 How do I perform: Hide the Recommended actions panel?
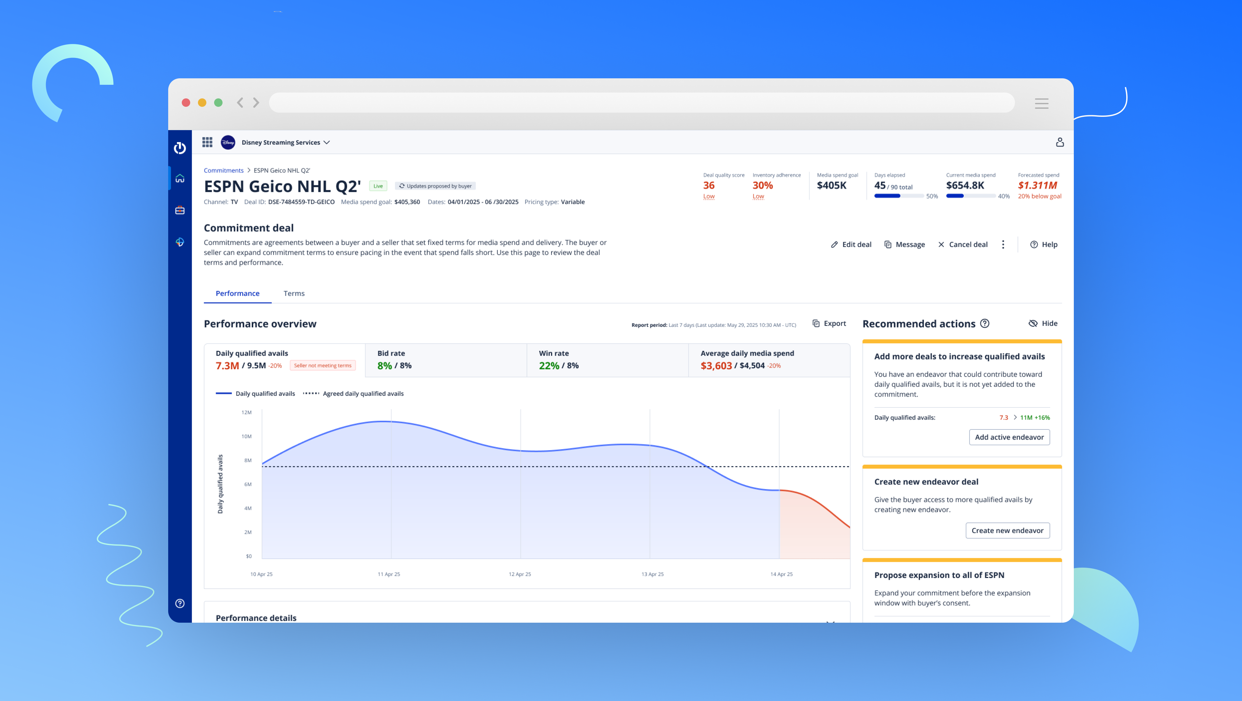tap(1043, 324)
